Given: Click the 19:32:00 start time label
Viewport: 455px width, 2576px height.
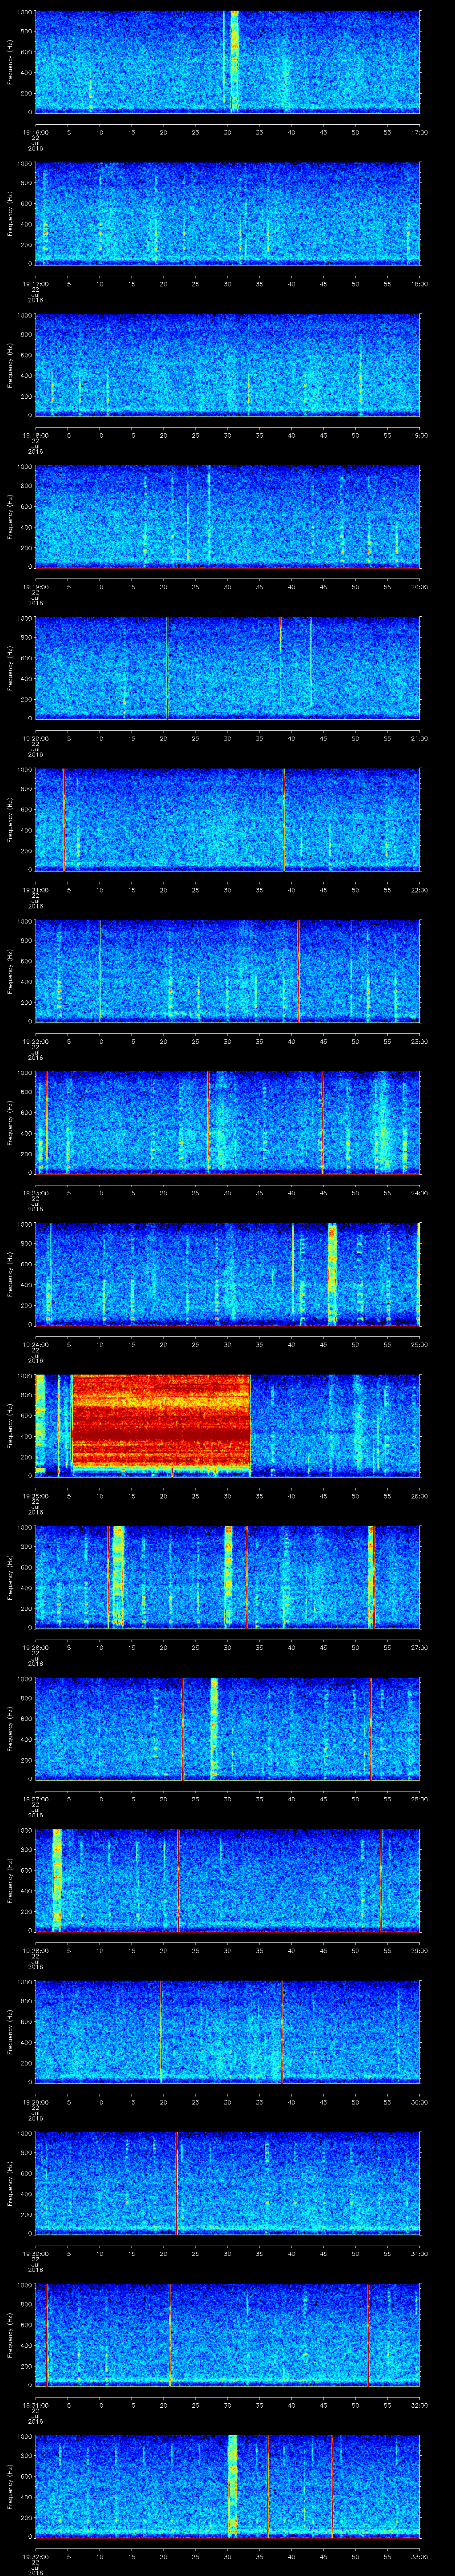Looking at the screenshot, I should point(35,2556).
